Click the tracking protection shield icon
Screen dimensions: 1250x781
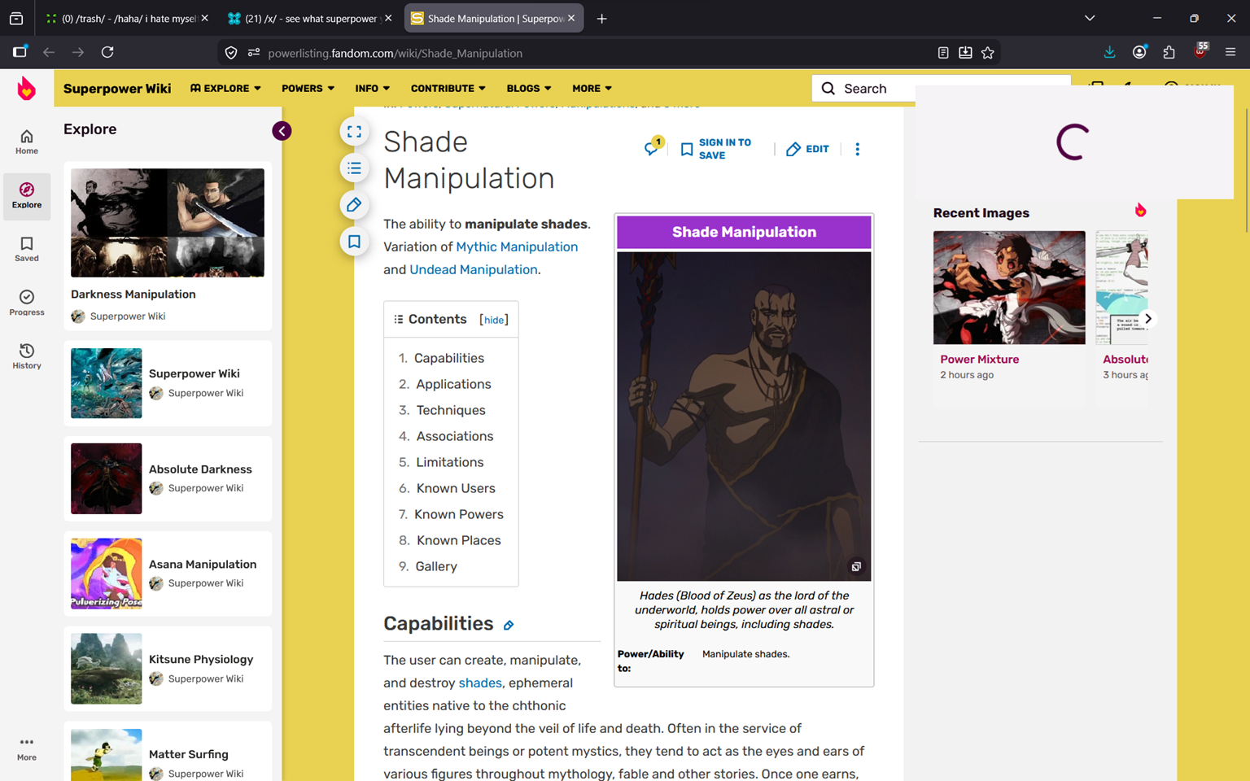tap(231, 53)
